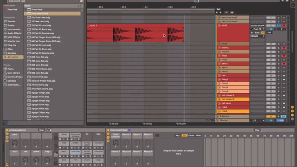Screen dimensions: 297x167
Task: Solo the snare1 track
Action: tap(279, 48)
